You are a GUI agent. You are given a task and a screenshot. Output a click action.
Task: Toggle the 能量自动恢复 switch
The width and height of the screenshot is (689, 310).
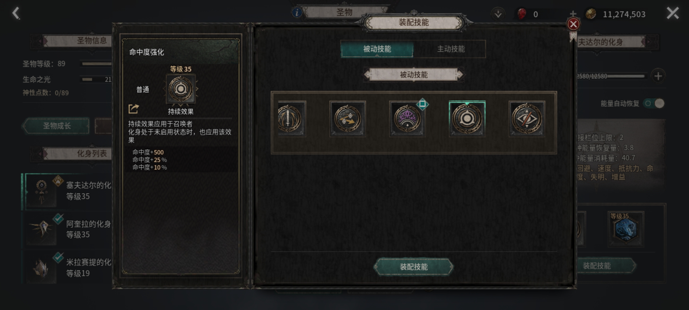coord(655,103)
